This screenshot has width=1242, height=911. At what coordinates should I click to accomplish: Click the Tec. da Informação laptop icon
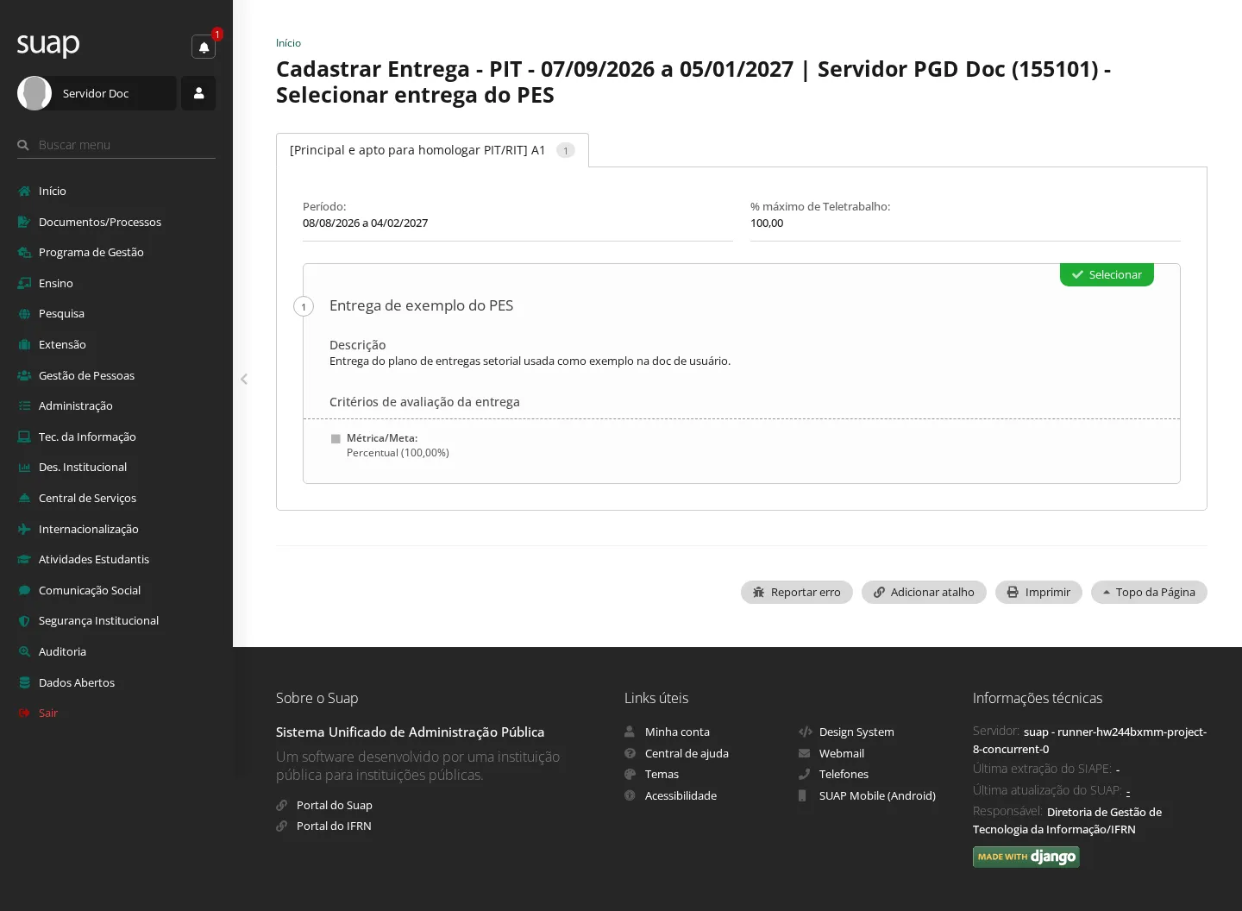(x=24, y=437)
